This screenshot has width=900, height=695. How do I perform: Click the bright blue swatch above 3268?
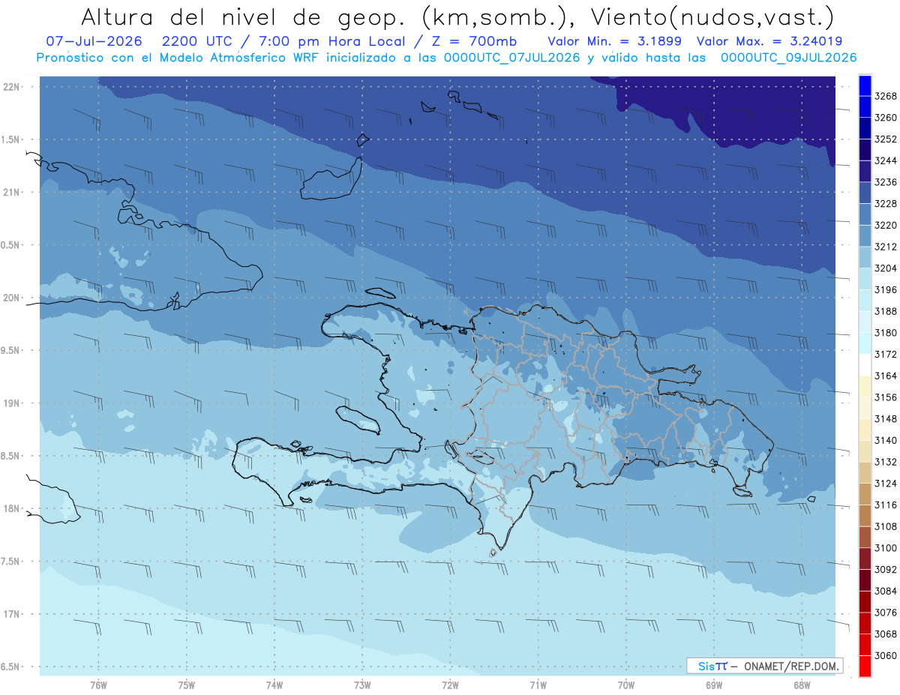click(x=864, y=85)
